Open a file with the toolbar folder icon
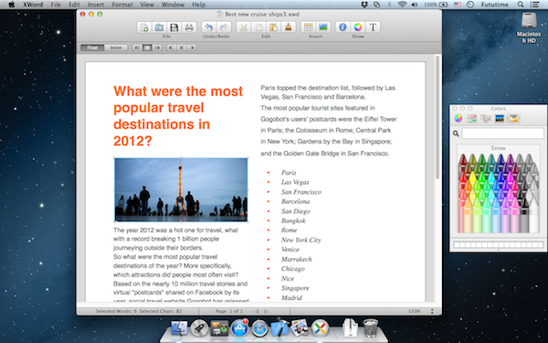This screenshot has height=343, width=548. 159,27
